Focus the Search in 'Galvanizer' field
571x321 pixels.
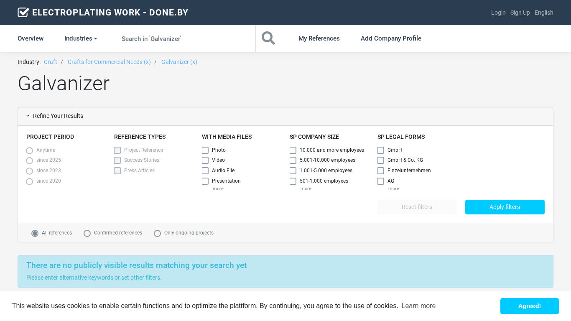tap(185, 38)
